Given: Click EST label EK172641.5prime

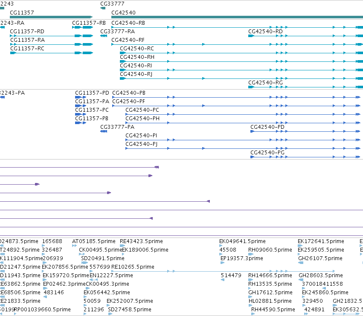Looking at the screenshot, I should [x=321, y=241].
